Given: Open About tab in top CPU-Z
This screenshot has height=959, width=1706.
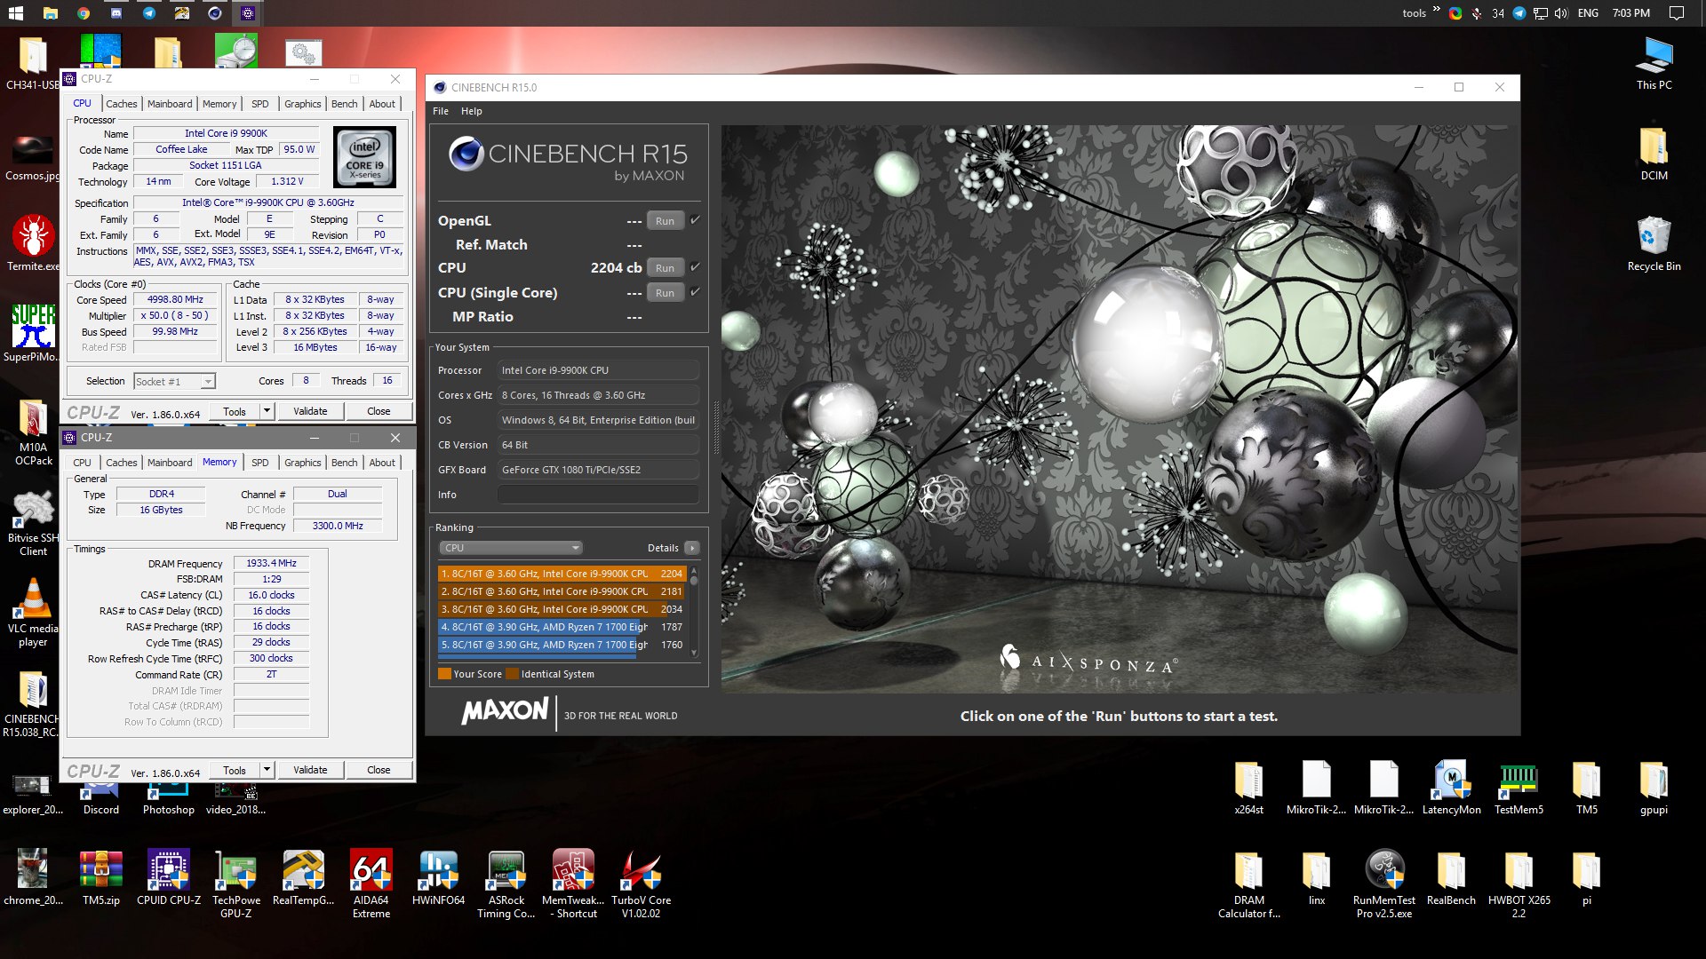Looking at the screenshot, I should [x=382, y=104].
